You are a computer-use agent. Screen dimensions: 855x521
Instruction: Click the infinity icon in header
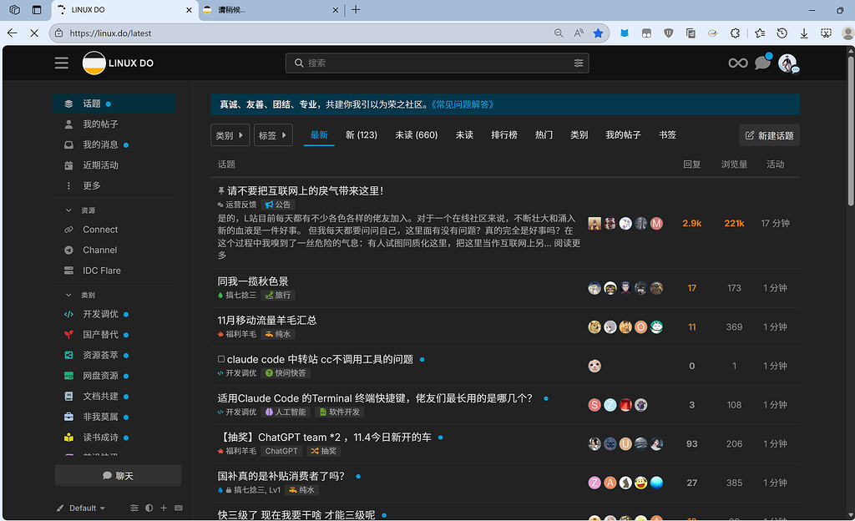[x=738, y=63]
